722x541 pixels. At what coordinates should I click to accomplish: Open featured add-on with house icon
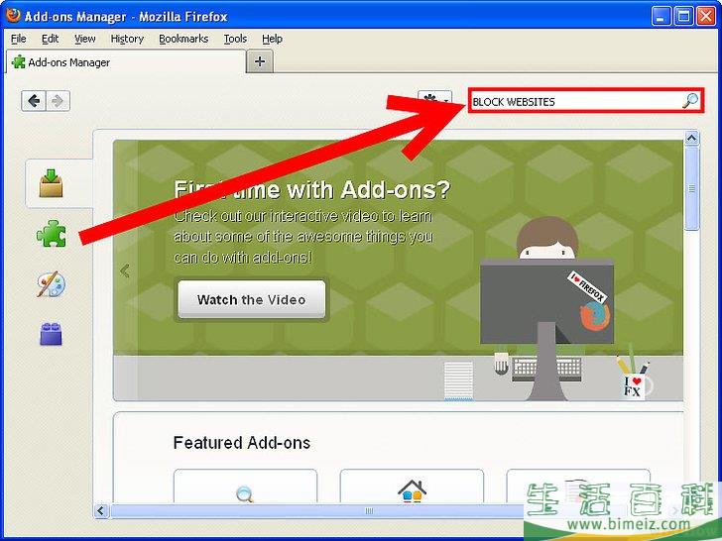coord(412,486)
